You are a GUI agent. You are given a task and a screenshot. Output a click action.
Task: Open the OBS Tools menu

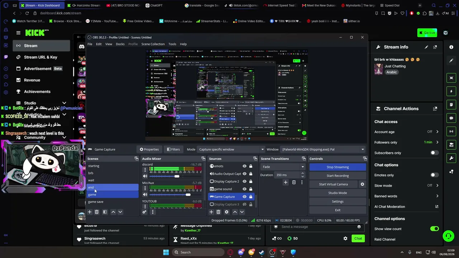[x=172, y=44]
